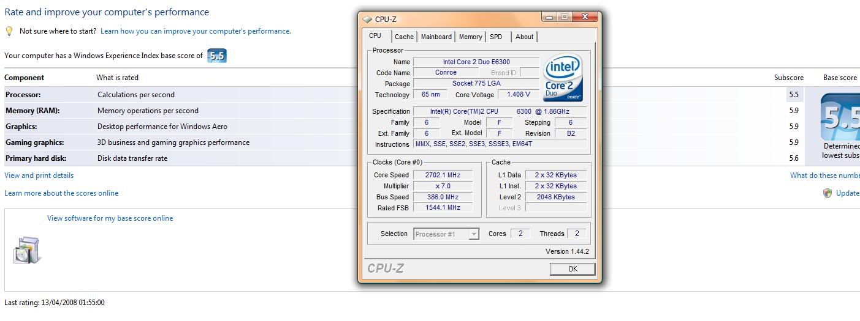Select the Primary hard disk row
The height and width of the screenshot is (321, 860).
(x=405, y=158)
